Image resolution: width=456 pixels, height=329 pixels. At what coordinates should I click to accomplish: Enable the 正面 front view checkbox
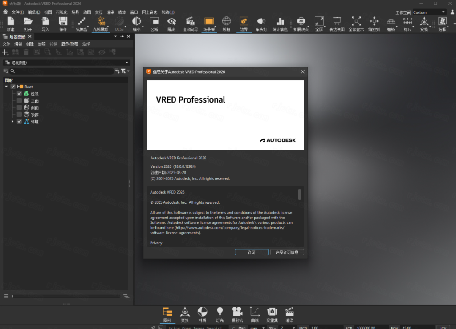[x=20, y=101]
